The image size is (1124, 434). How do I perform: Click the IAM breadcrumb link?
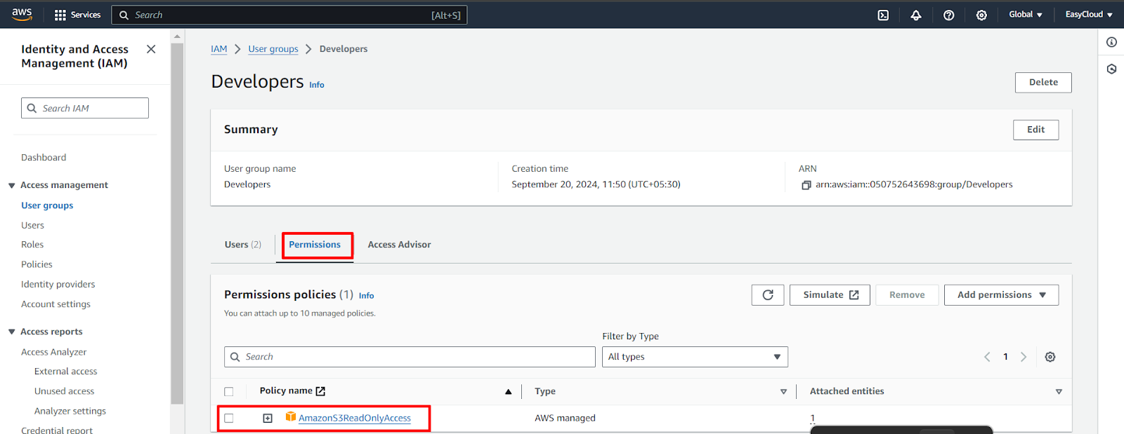[x=219, y=49]
